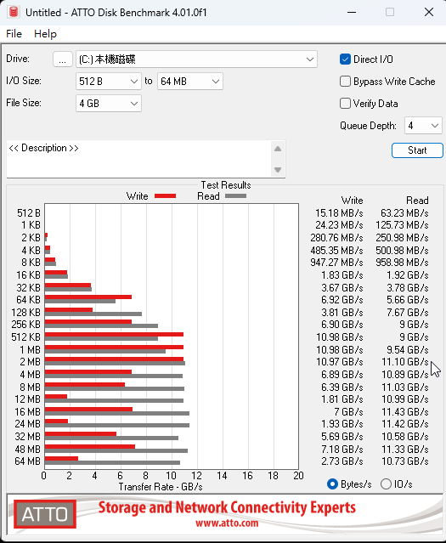The image size is (446, 543).
Task: Click the 24 MB read value 11.42 GB/s
Action: pyautogui.click(x=405, y=424)
